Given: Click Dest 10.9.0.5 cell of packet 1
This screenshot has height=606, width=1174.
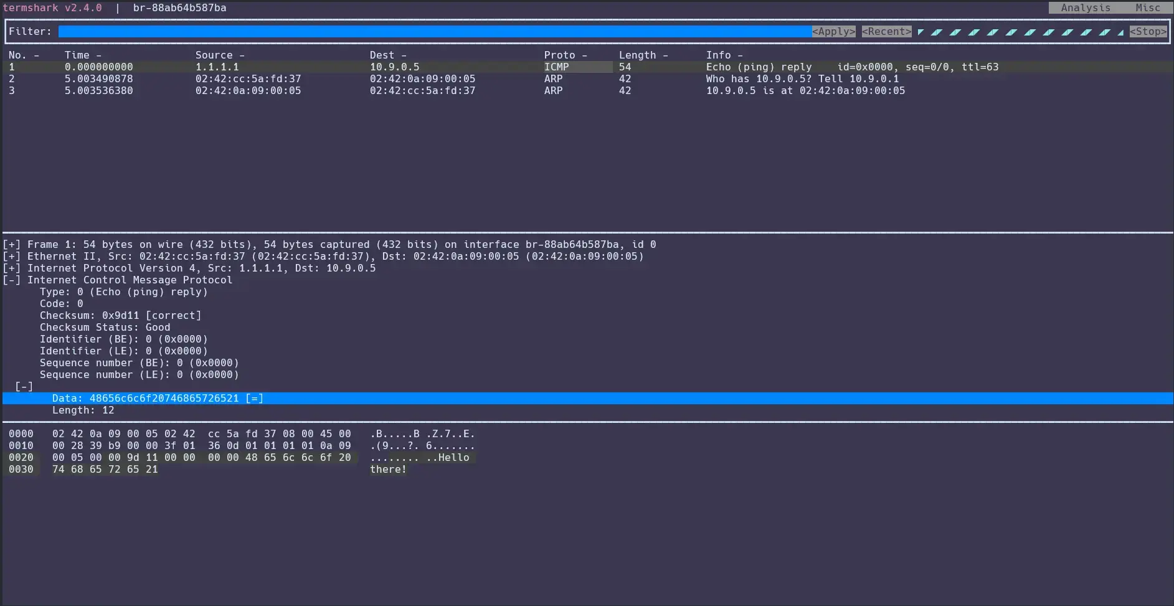Looking at the screenshot, I should pyautogui.click(x=394, y=67).
